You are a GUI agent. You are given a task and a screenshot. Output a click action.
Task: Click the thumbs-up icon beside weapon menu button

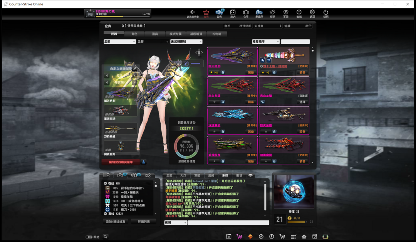pyautogui.click(x=144, y=162)
